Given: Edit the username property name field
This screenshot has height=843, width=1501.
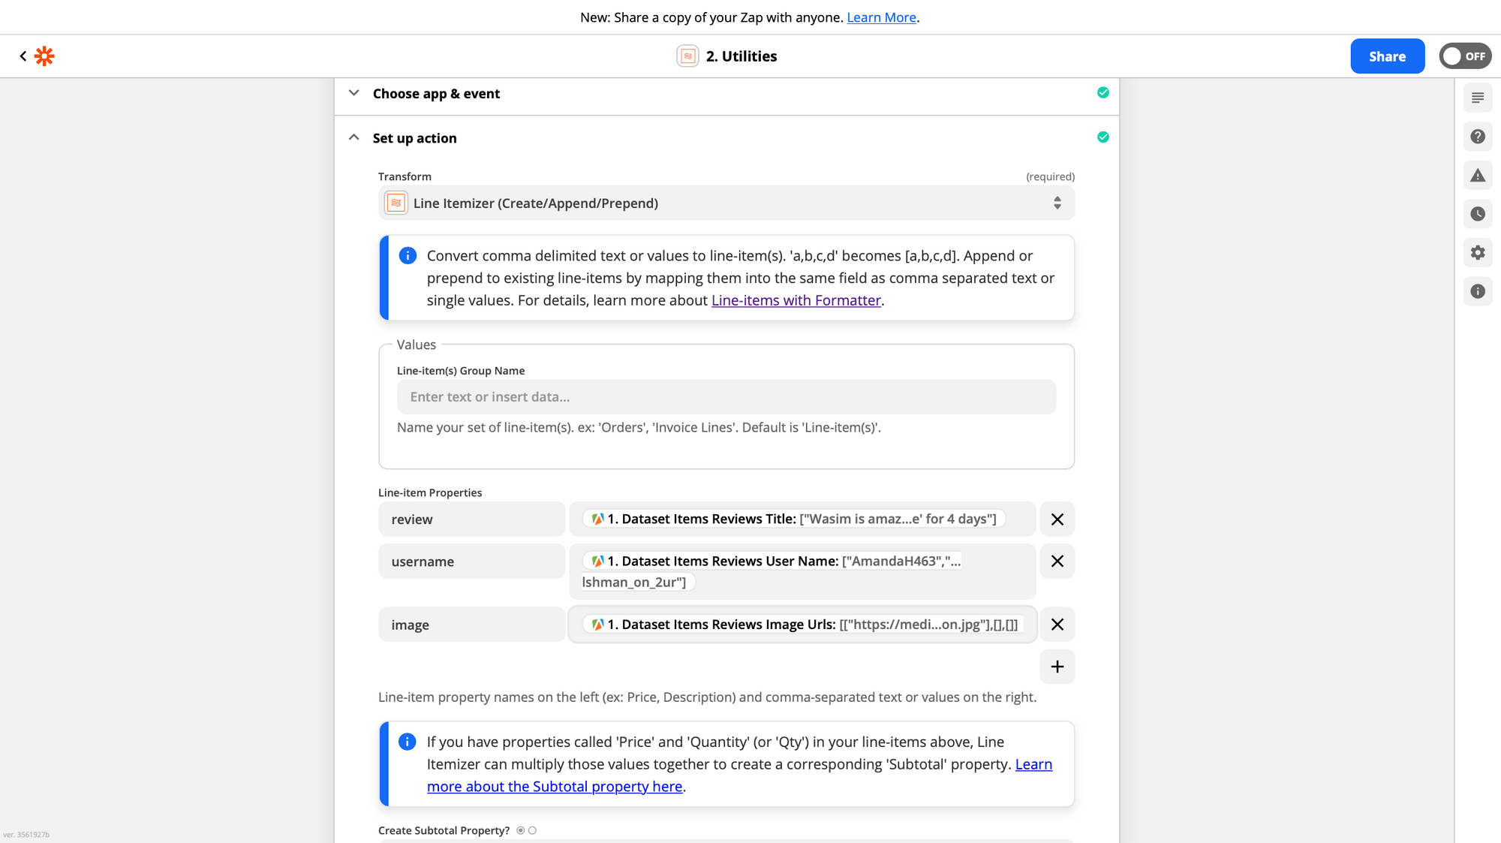Looking at the screenshot, I should point(471,561).
